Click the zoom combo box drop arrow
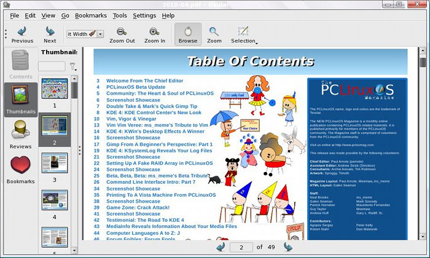Screen dimensions: 430x258 (x=100, y=34)
